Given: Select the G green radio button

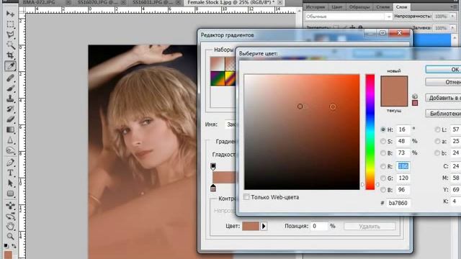Looking at the screenshot, I should [382, 178].
